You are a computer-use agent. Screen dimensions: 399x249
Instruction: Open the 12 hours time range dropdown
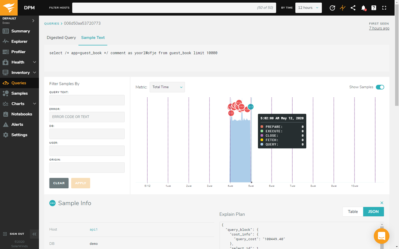(308, 8)
